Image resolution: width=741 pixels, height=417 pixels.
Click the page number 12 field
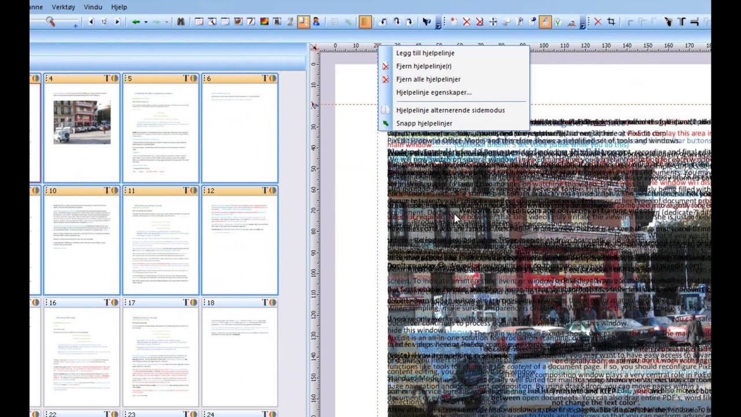pyautogui.click(x=104, y=21)
